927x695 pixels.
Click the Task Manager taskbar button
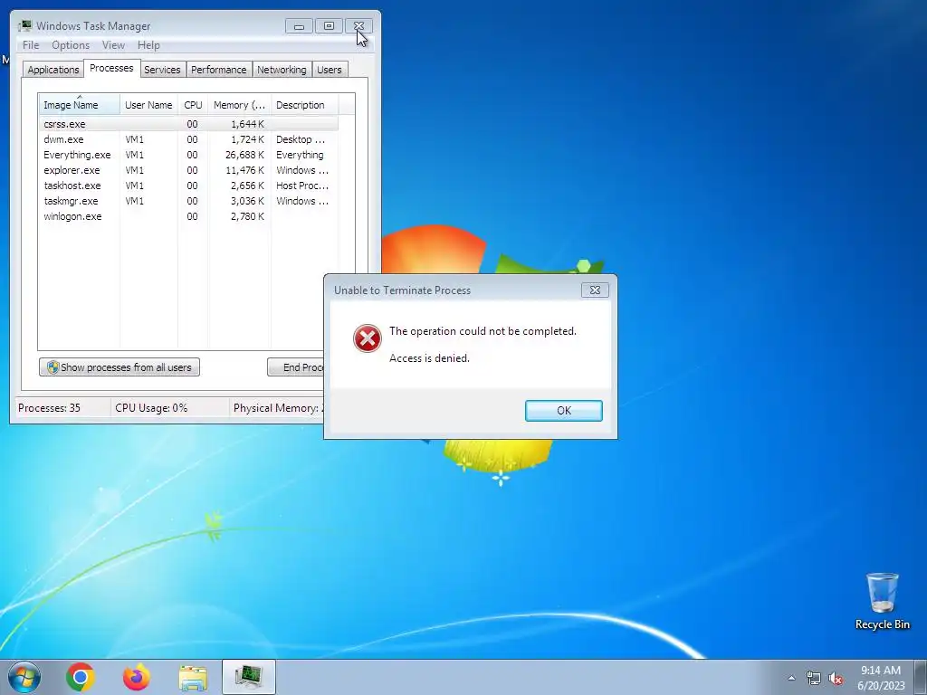pos(249,677)
